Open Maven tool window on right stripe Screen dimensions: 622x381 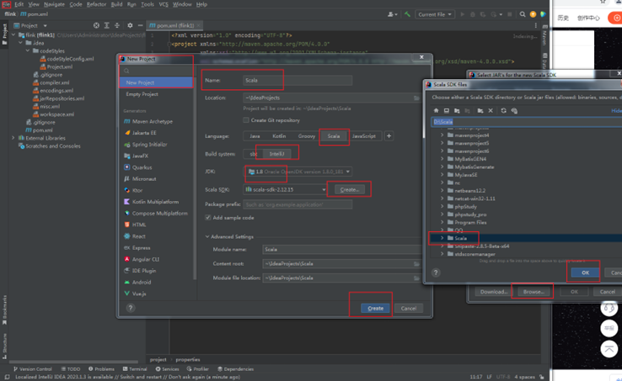pyautogui.click(x=544, y=35)
